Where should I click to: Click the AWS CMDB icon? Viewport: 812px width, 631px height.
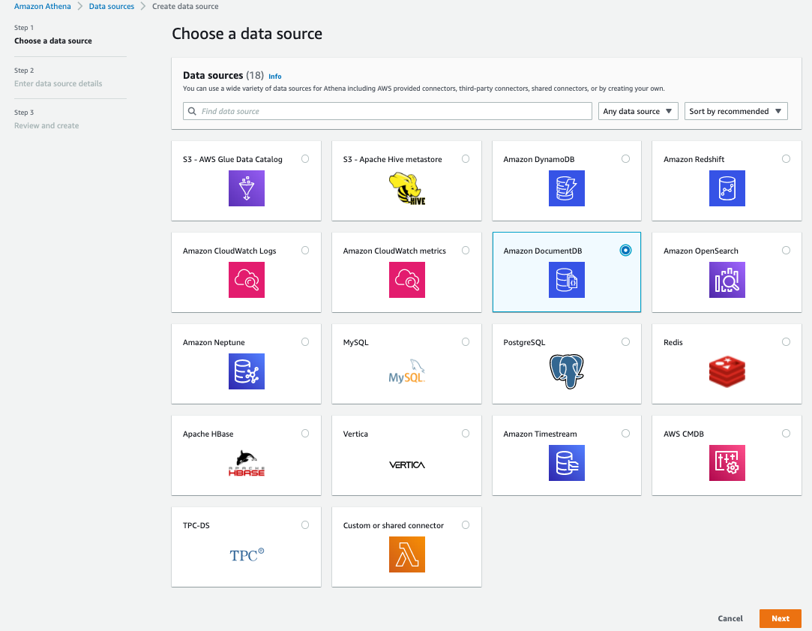pos(727,463)
